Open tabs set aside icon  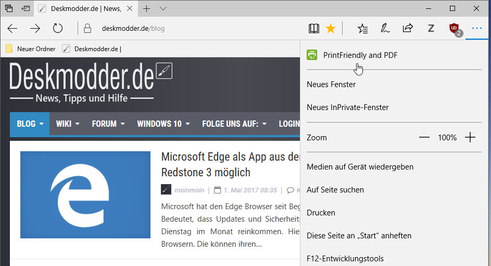tap(9, 8)
